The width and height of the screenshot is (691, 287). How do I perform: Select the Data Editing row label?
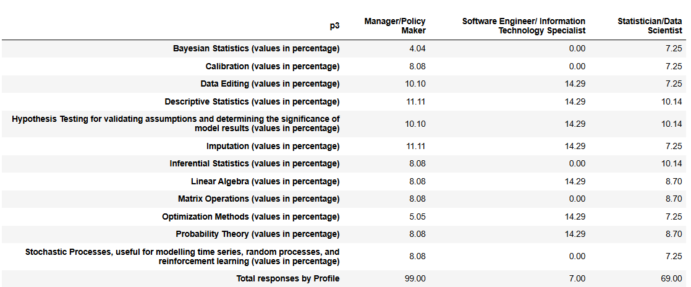270,84
